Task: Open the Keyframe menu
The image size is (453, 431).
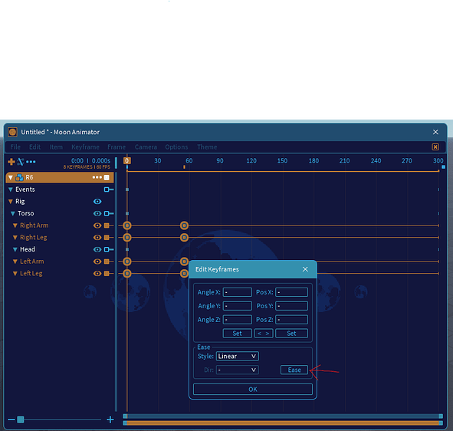Action: (x=85, y=146)
